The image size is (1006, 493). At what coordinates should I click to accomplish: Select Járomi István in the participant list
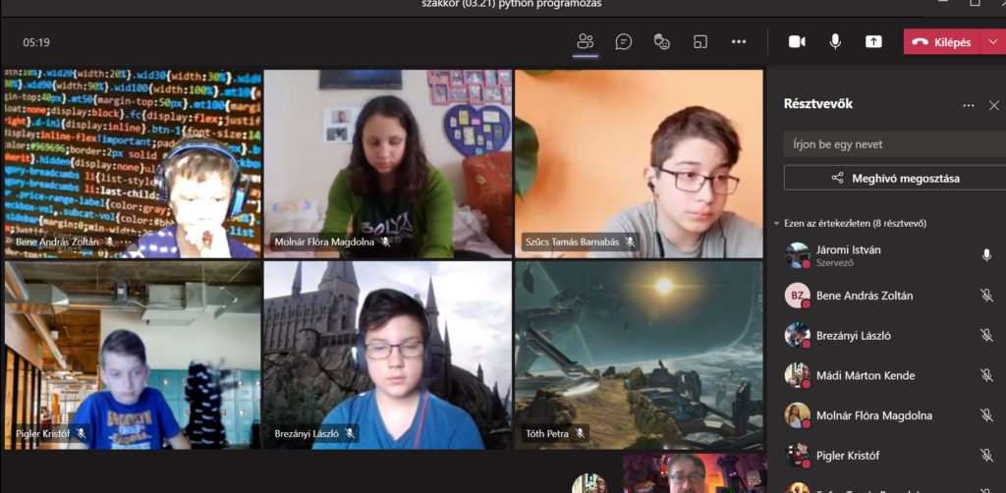coord(889,255)
